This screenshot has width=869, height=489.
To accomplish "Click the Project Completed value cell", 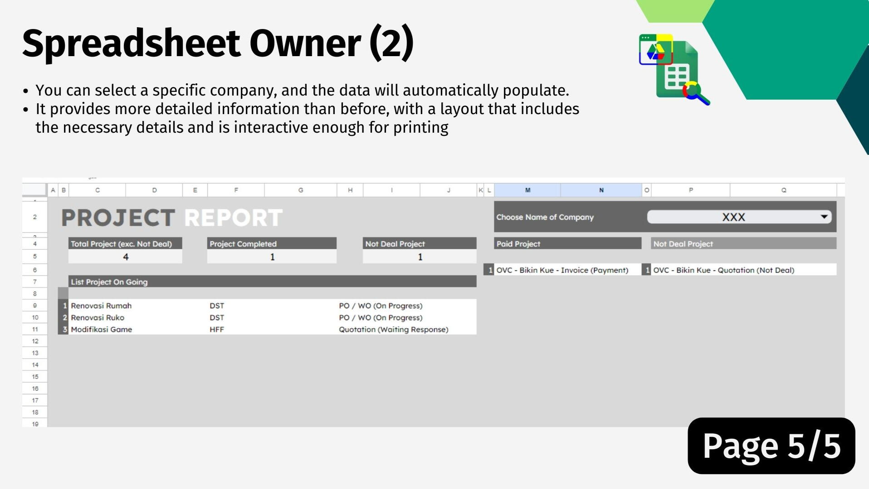I will point(272,257).
